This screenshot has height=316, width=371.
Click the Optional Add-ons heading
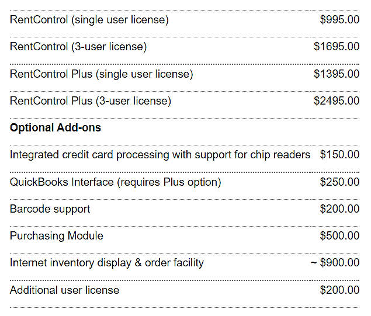pyautogui.click(x=56, y=128)
